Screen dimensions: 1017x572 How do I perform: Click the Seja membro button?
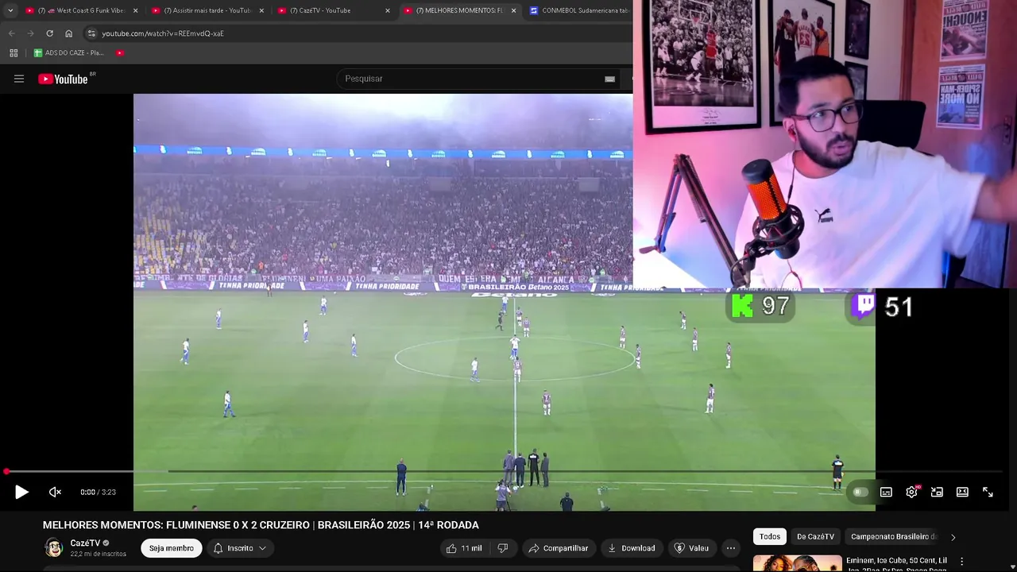(x=171, y=548)
